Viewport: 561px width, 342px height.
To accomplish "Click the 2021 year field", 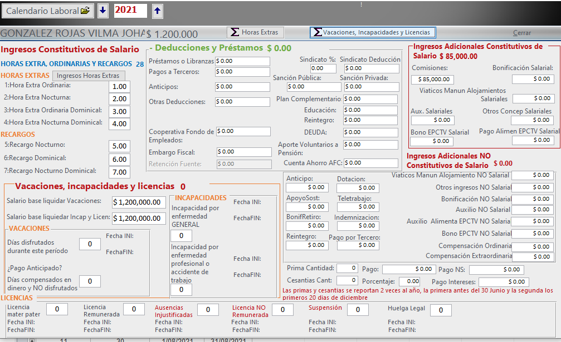I will pos(130,11).
